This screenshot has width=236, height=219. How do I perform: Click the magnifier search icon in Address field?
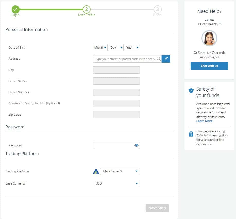point(158,59)
